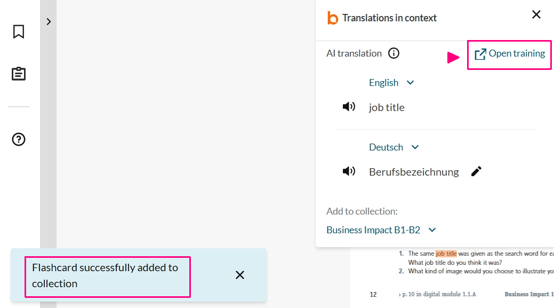
Task: Play audio for 'Berufsbezeichnung'
Action: pos(349,171)
